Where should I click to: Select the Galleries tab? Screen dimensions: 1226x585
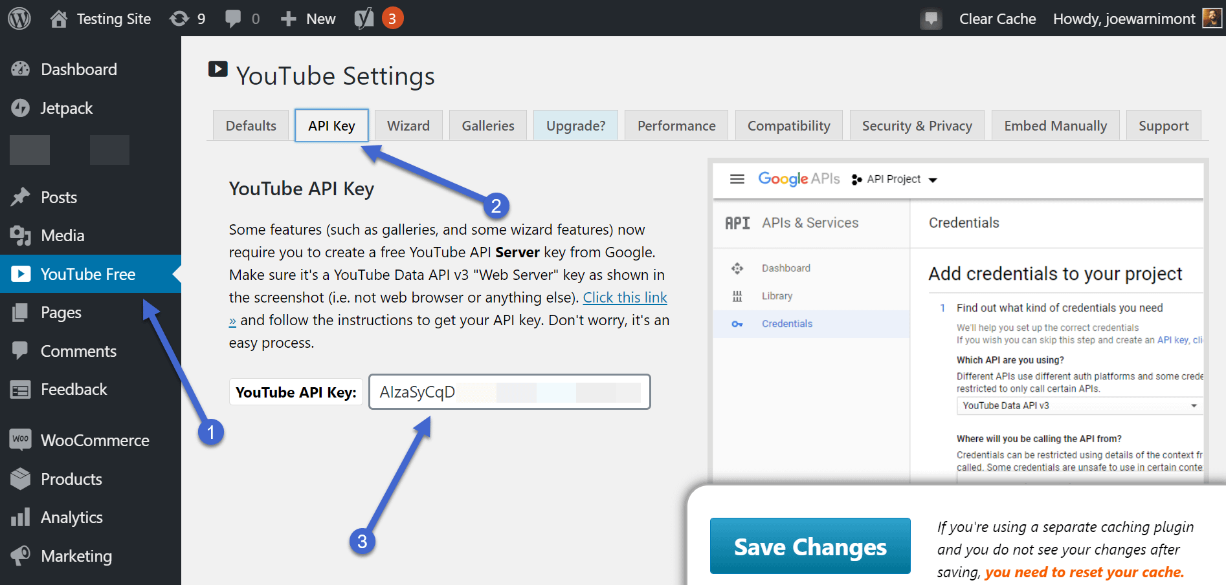tap(488, 125)
